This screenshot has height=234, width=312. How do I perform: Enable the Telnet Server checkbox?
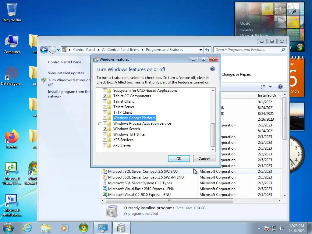105,107
